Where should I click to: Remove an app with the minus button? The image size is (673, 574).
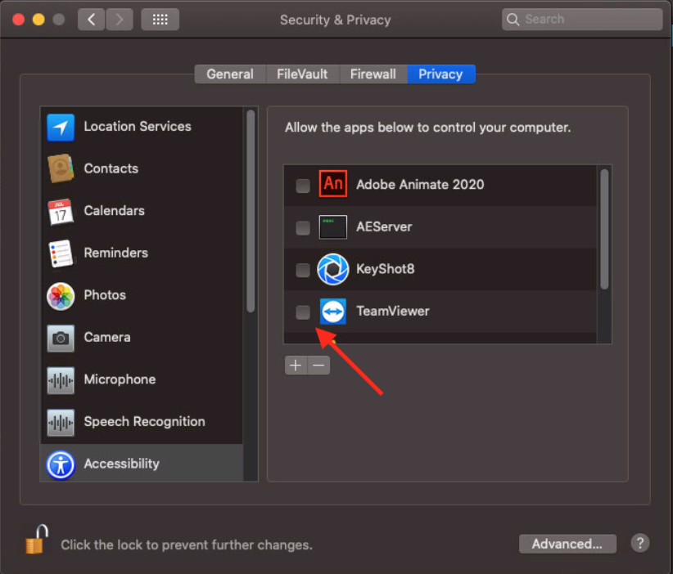click(x=318, y=365)
